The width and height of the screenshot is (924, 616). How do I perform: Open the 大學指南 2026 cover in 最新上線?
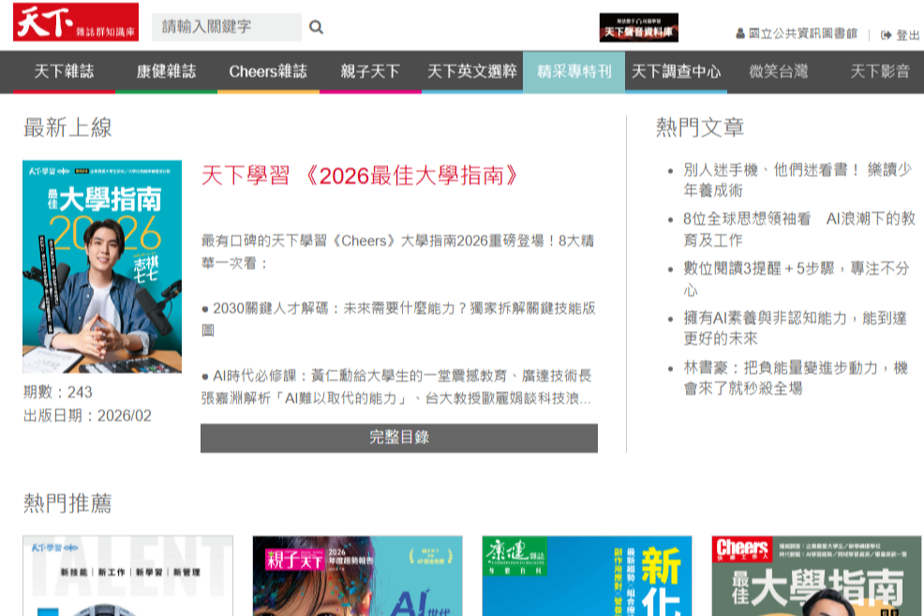[x=102, y=266]
